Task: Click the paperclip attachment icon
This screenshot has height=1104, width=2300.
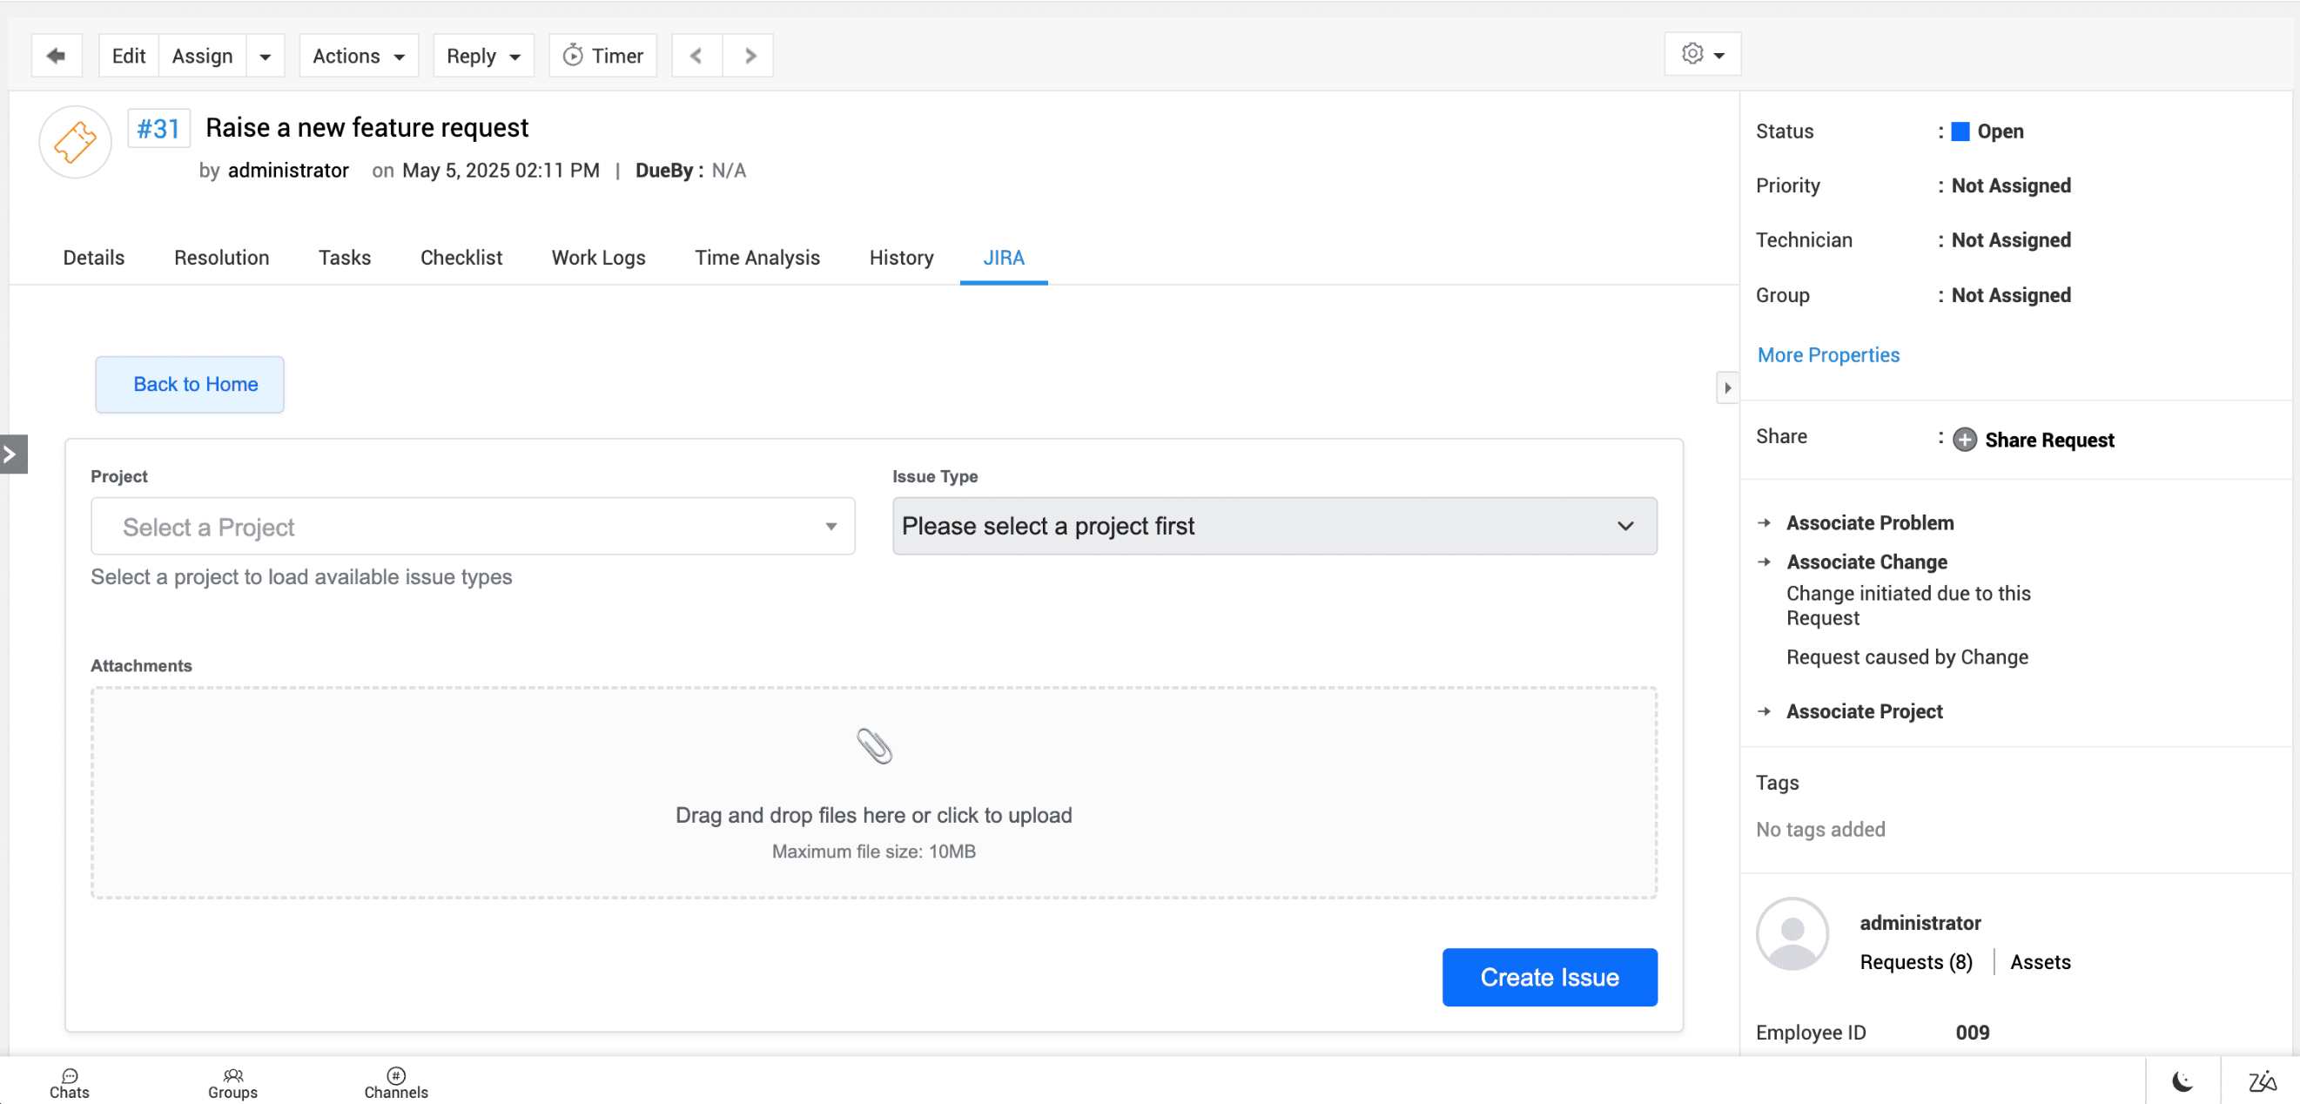Action: click(874, 746)
